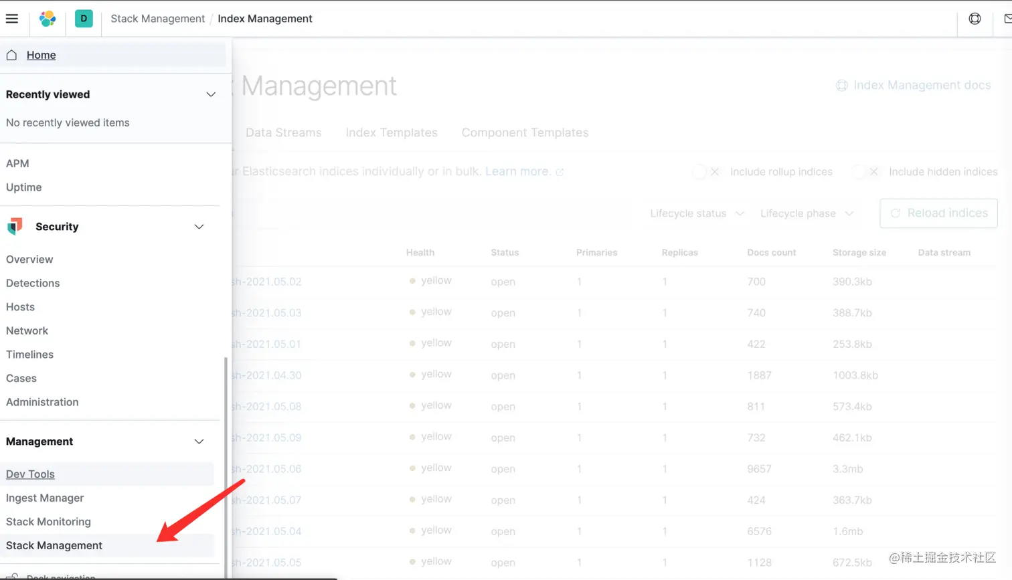This screenshot has width=1012, height=580.
Task: Click storage size 390.3kb
Action: tap(852, 282)
